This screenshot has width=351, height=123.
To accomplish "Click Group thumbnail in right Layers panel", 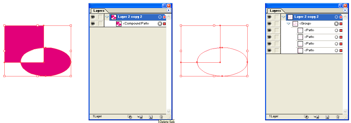I will point(295,24).
